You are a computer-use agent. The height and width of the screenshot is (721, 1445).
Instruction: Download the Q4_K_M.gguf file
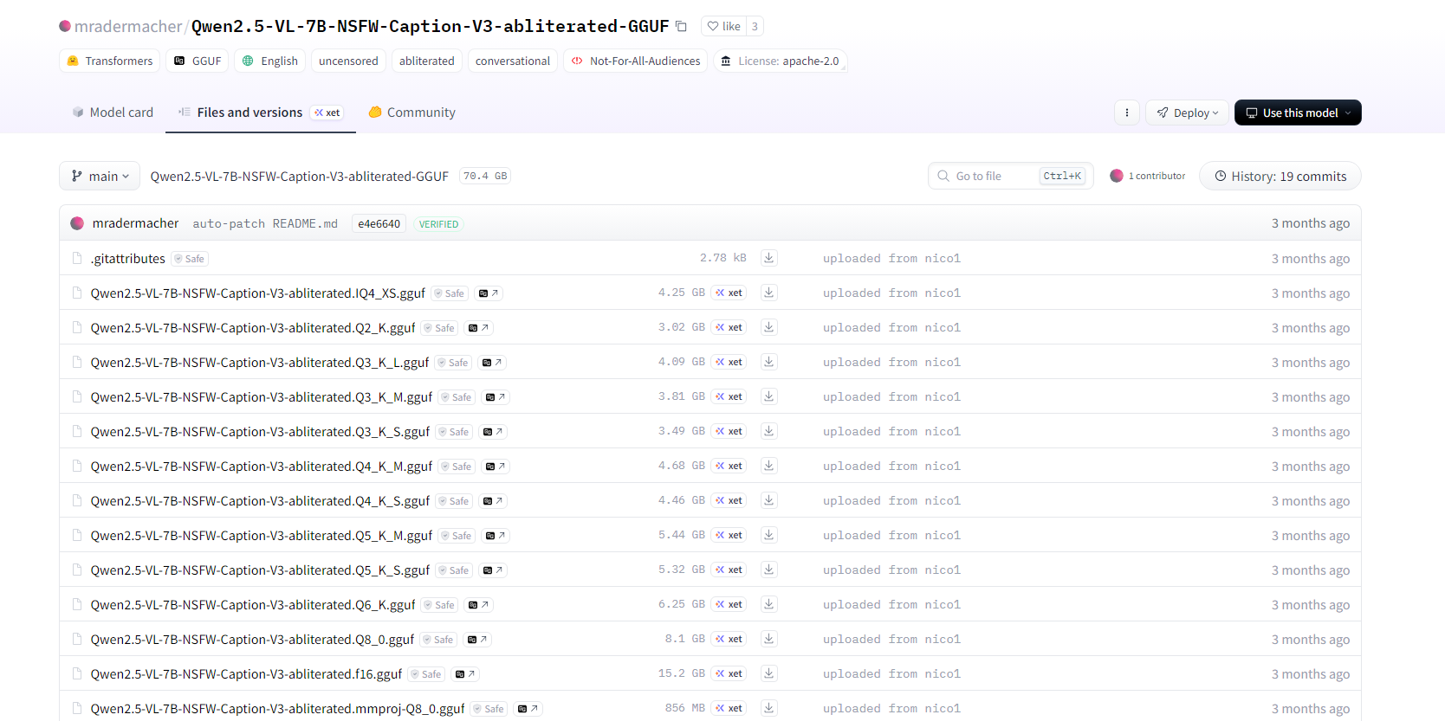(x=768, y=466)
